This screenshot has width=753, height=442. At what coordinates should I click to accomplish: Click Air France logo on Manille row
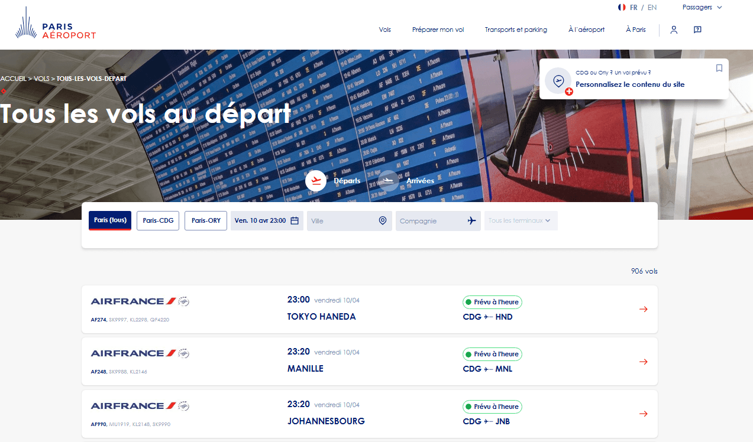(133, 353)
